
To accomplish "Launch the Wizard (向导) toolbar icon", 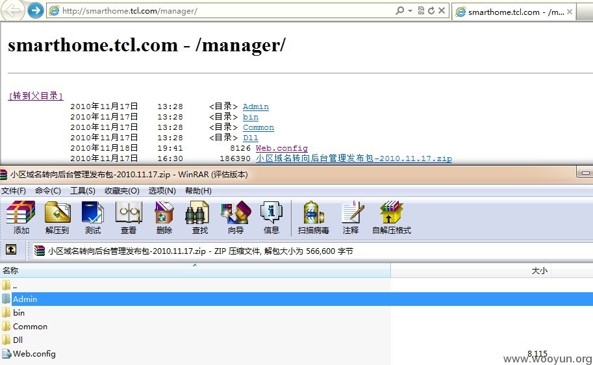I will pos(236,217).
